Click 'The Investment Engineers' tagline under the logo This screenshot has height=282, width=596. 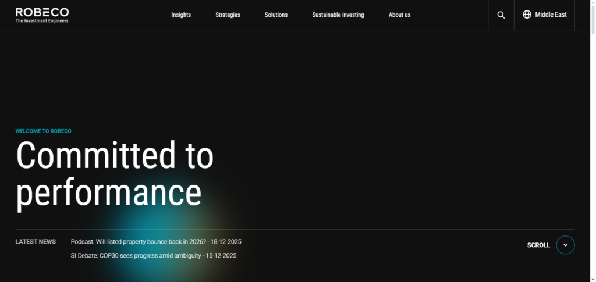[42, 21]
